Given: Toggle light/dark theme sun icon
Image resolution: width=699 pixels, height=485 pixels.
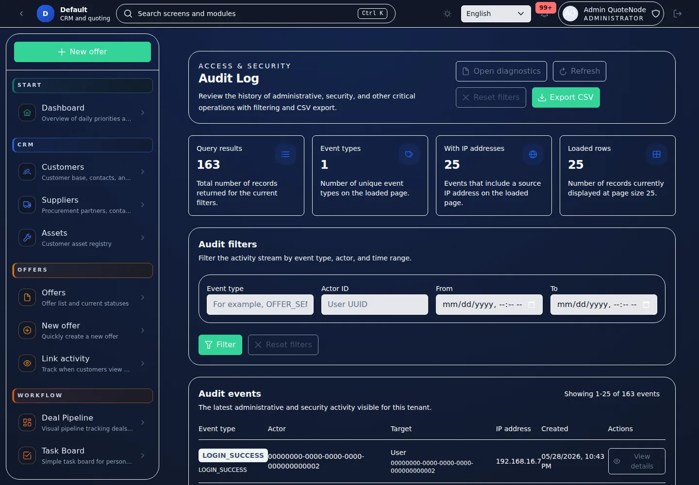Looking at the screenshot, I should [x=448, y=14].
